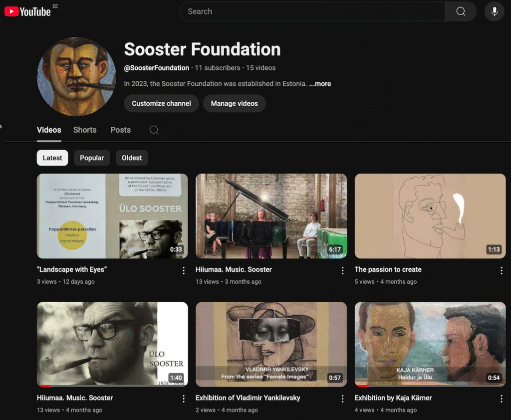The height and width of the screenshot is (420, 511).
Task: Sort videos by Oldest
Action: click(132, 158)
